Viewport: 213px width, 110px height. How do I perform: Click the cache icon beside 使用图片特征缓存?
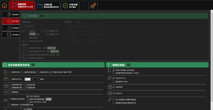tap(23, 58)
